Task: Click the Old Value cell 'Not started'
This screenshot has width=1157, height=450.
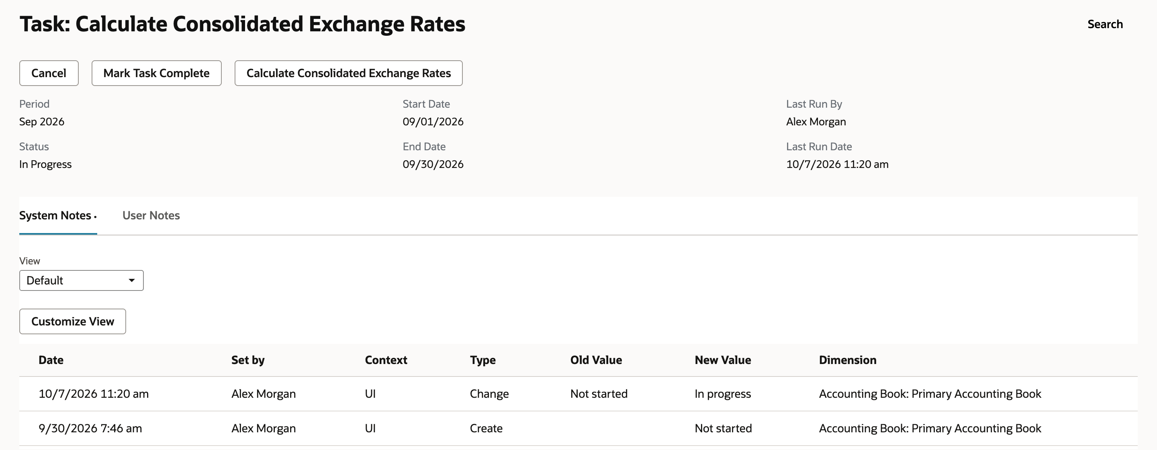Action: pyautogui.click(x=599, y=394)
